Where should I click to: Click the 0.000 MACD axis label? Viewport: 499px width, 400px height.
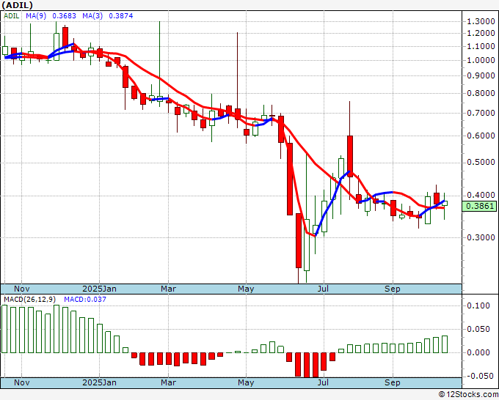pyautogui.click(x=478, y=352)
